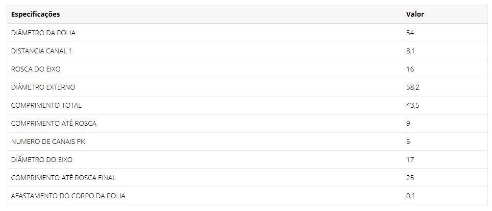Image resolution: width=492 pixels, height=211 pixels.
Task: Click the value 9 in the table
Action: pos(408,123)
